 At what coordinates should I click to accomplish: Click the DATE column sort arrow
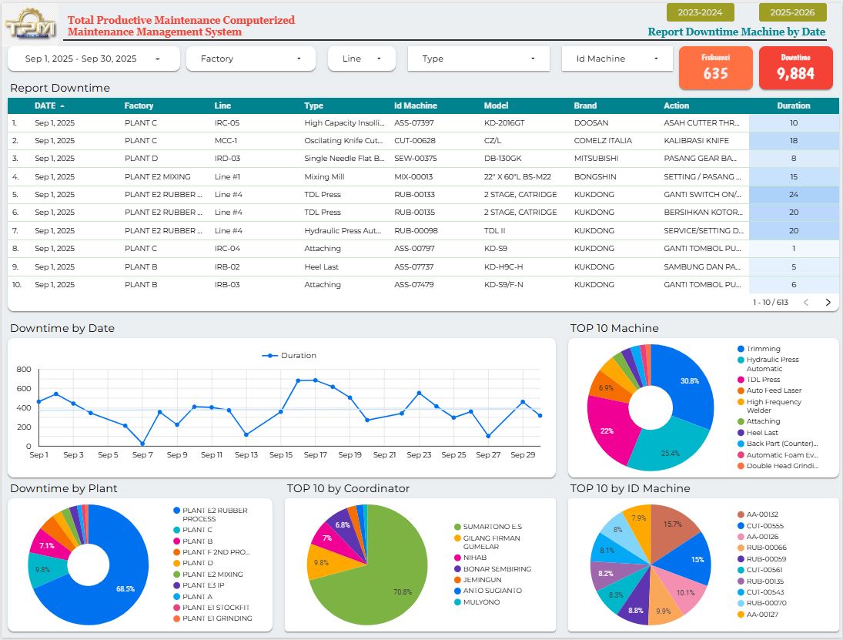pyautogui.click(x=62, y=106)
